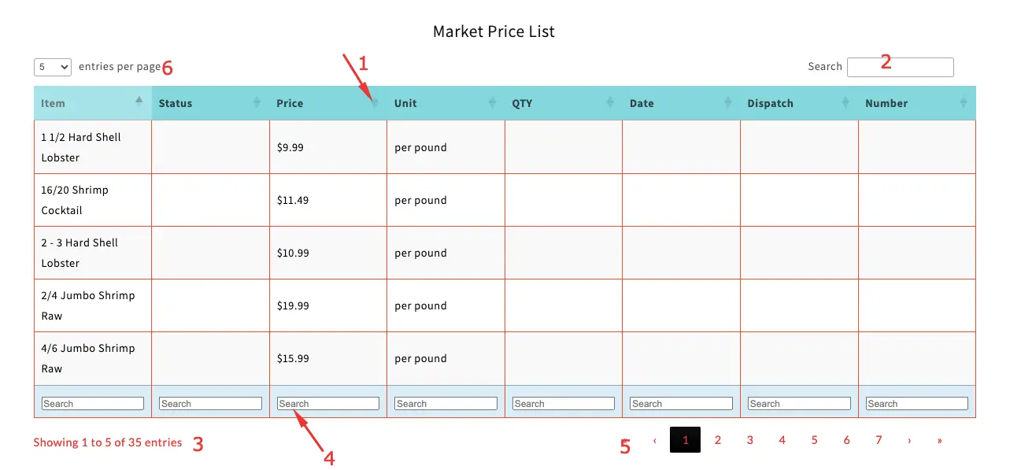Click the Number column sort icon

point(964,103)
